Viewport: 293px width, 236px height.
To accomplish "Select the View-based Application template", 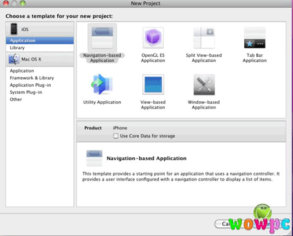I will tap(153, 85).
